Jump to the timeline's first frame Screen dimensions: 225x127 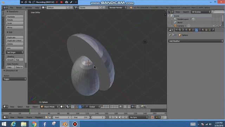(x=110, y=117)
